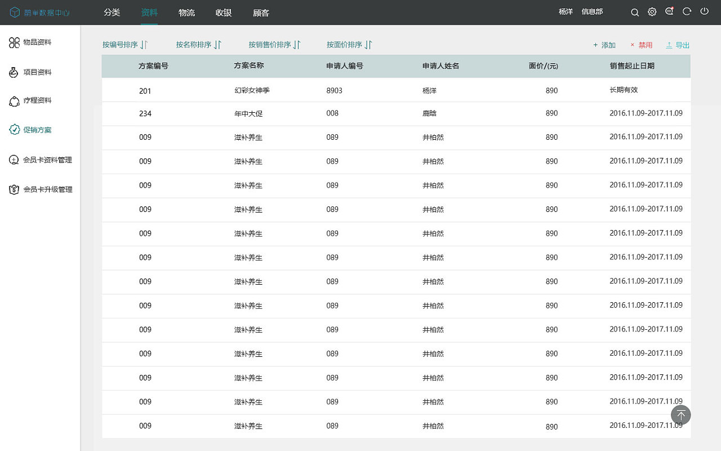
Task: Click the search magnifier icon
Action: click(x=635, y=12)
